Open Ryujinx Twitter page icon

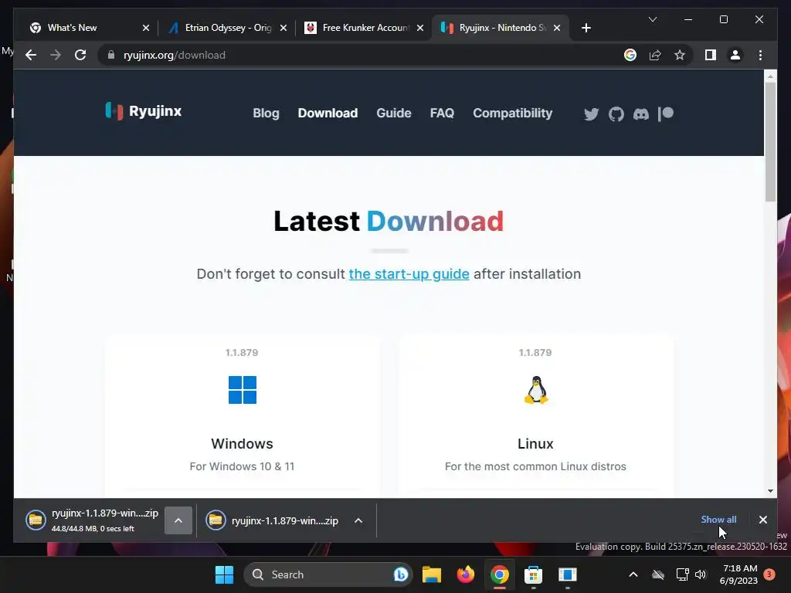(591, 114)
